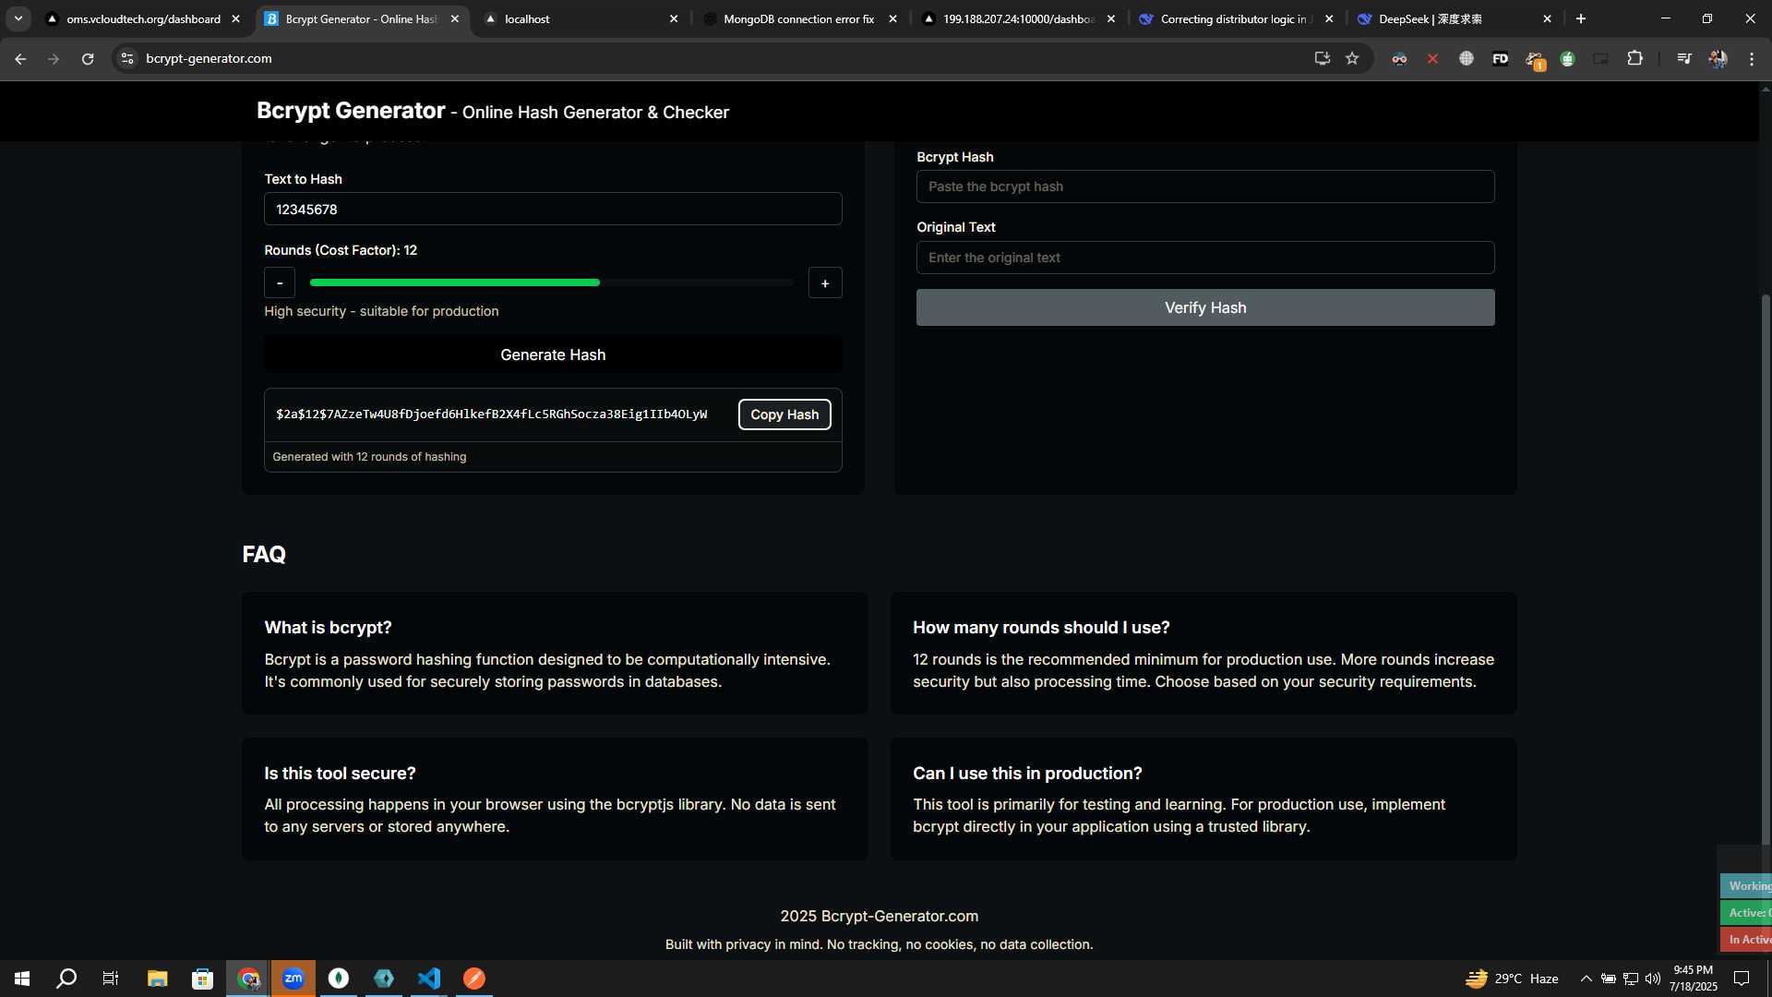Image resolution: width=1772 pixels, height=997 pixels.
Task: Open Chrome three-dot menu
Action: tap(1752, 58)
